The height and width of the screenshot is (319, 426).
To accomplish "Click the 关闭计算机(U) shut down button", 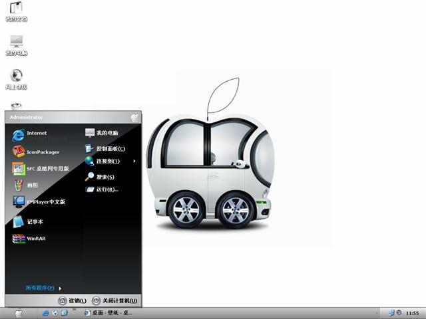I will (114, 300).
